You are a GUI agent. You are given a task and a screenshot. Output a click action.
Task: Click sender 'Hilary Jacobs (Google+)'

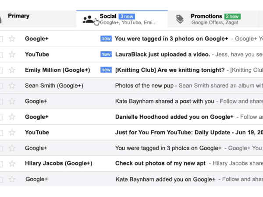pos(59,163)
